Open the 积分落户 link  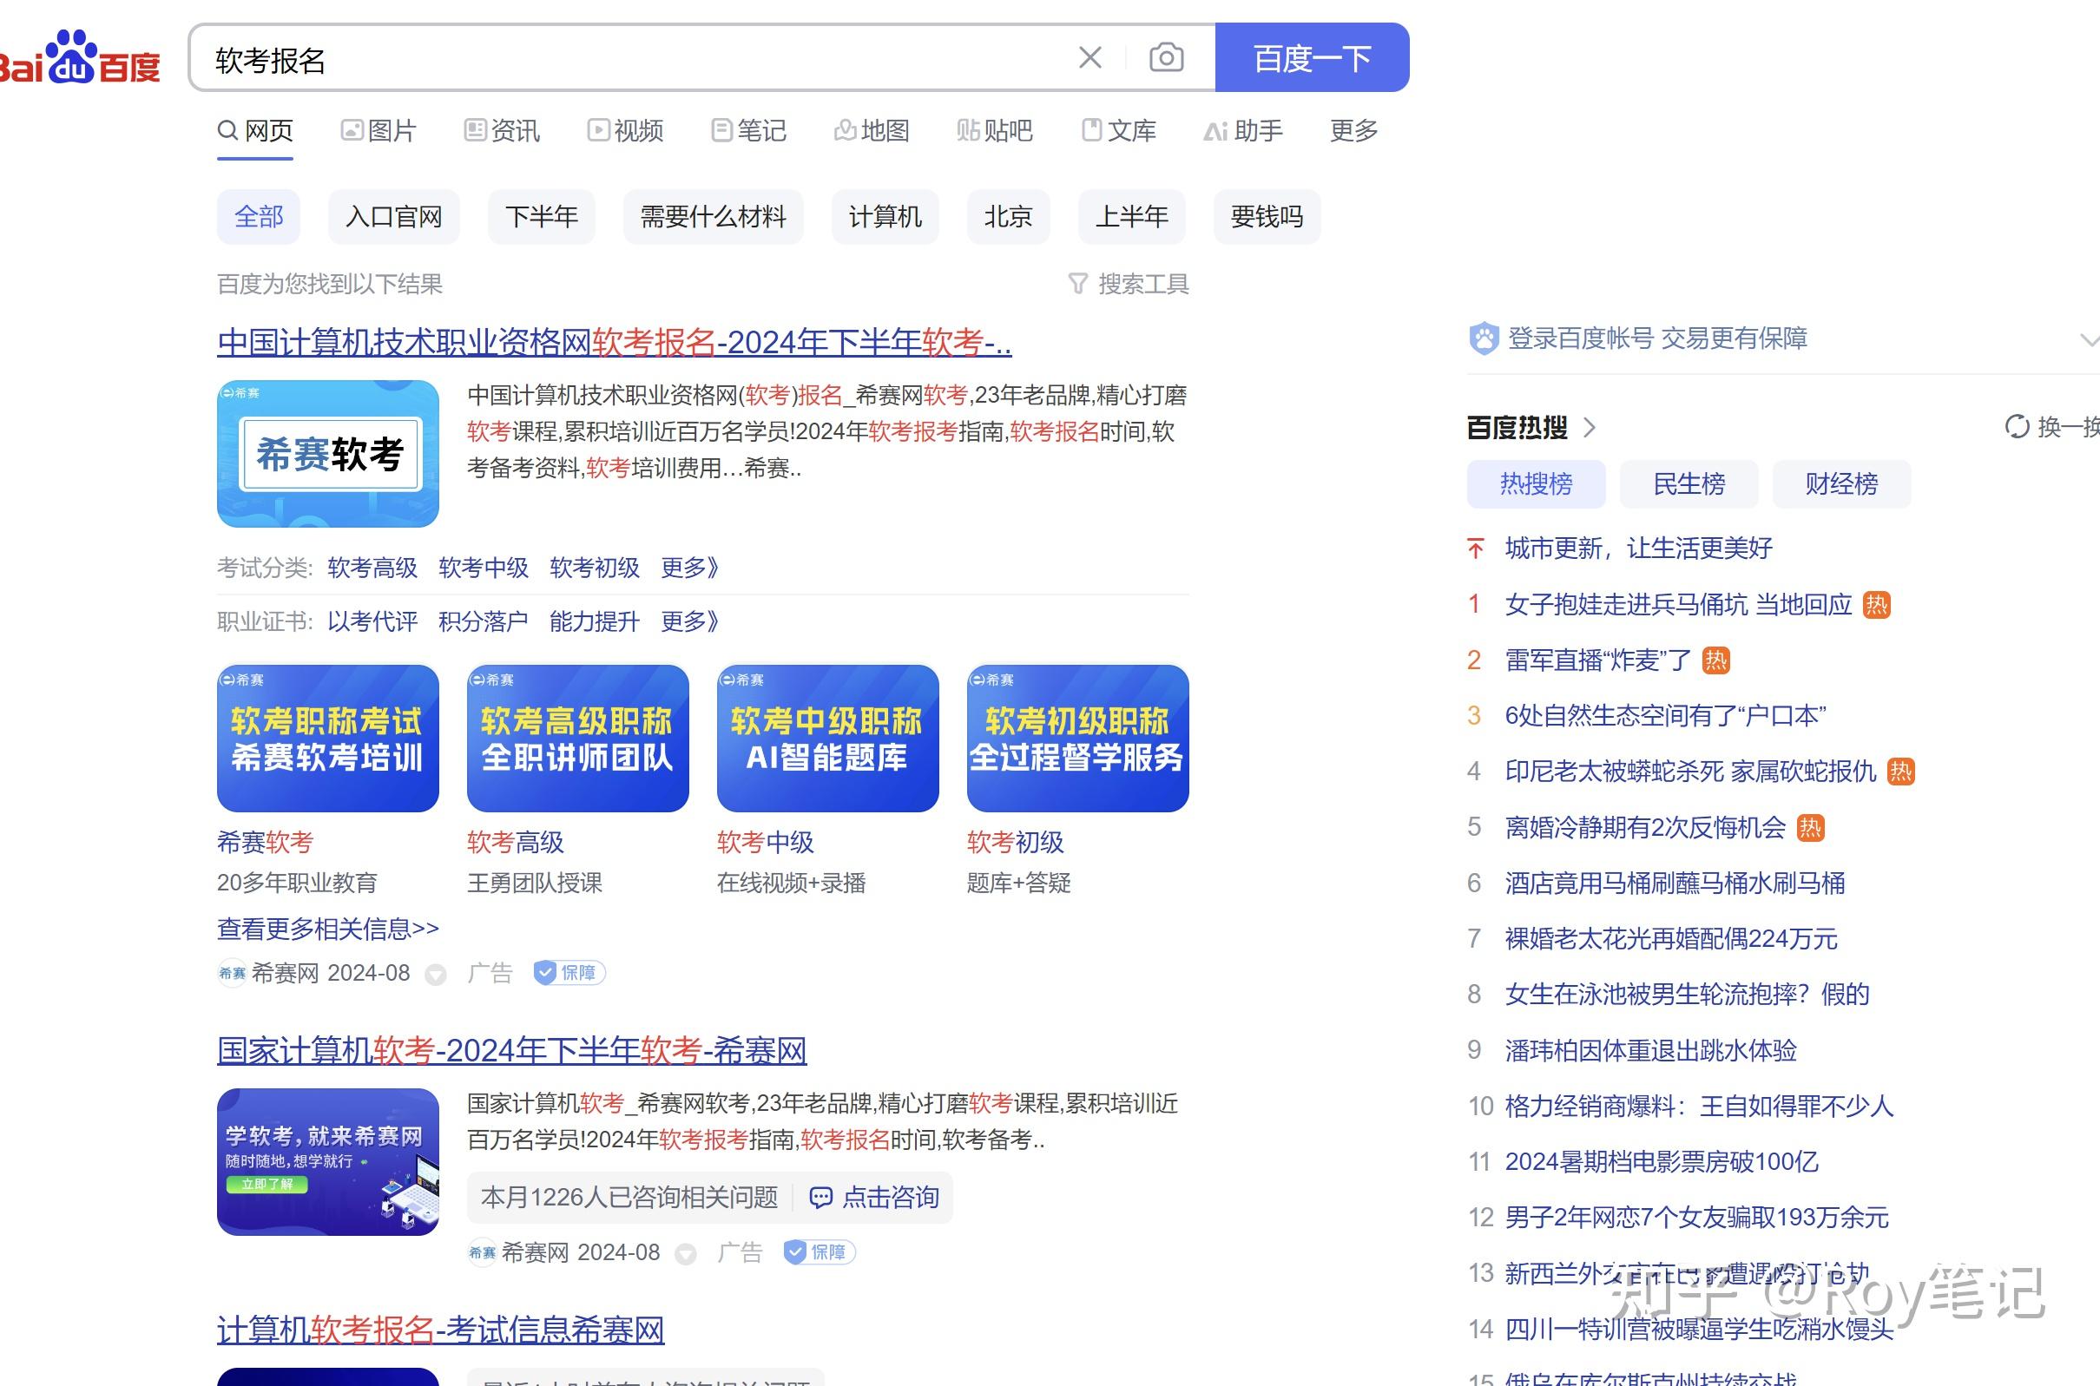[x=484, y=621]
